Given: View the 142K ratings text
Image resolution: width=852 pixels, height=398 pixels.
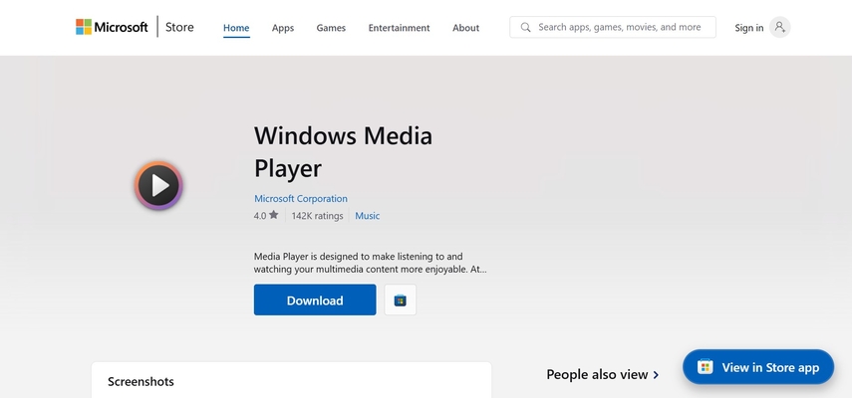Looking at the screenshot, I should point(317,216).
